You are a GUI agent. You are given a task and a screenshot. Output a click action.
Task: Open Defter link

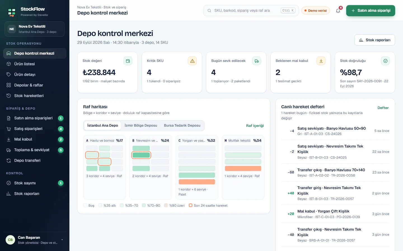[383, 108]
